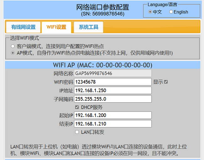Viewport: 204px width, 160px height.
Task: Click the 网络名称 field showing GAP56999876546
Action: point(113,73)
